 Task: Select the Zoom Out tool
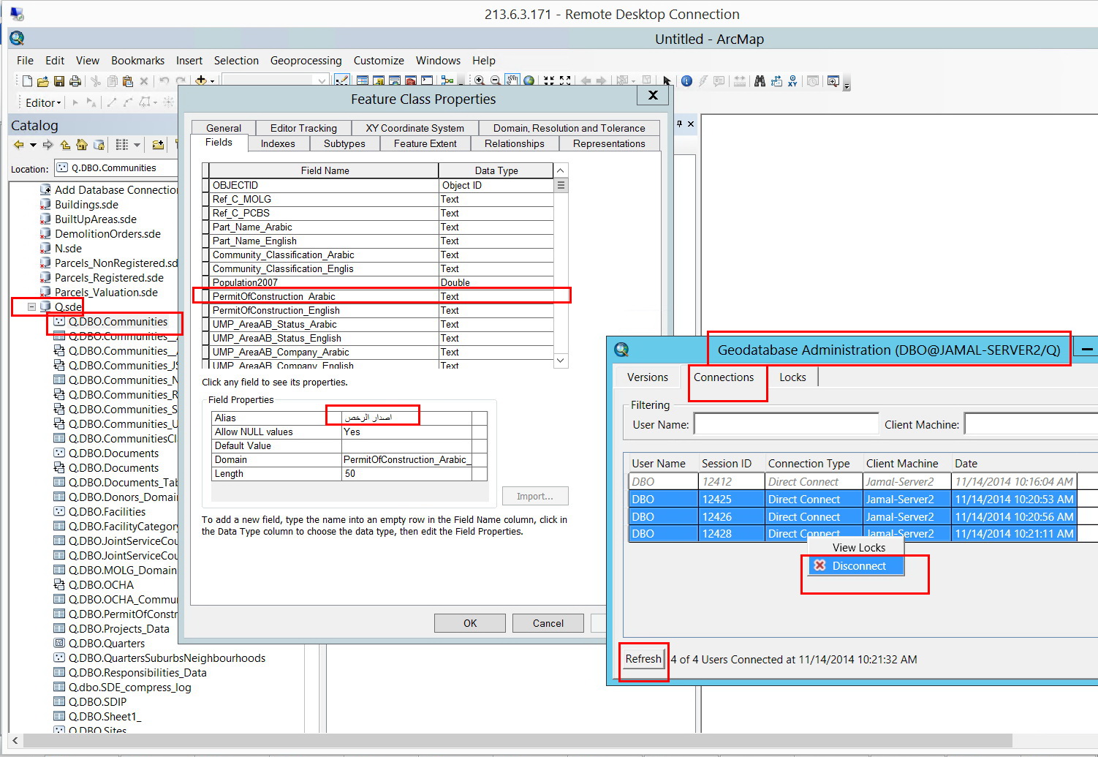496,81
